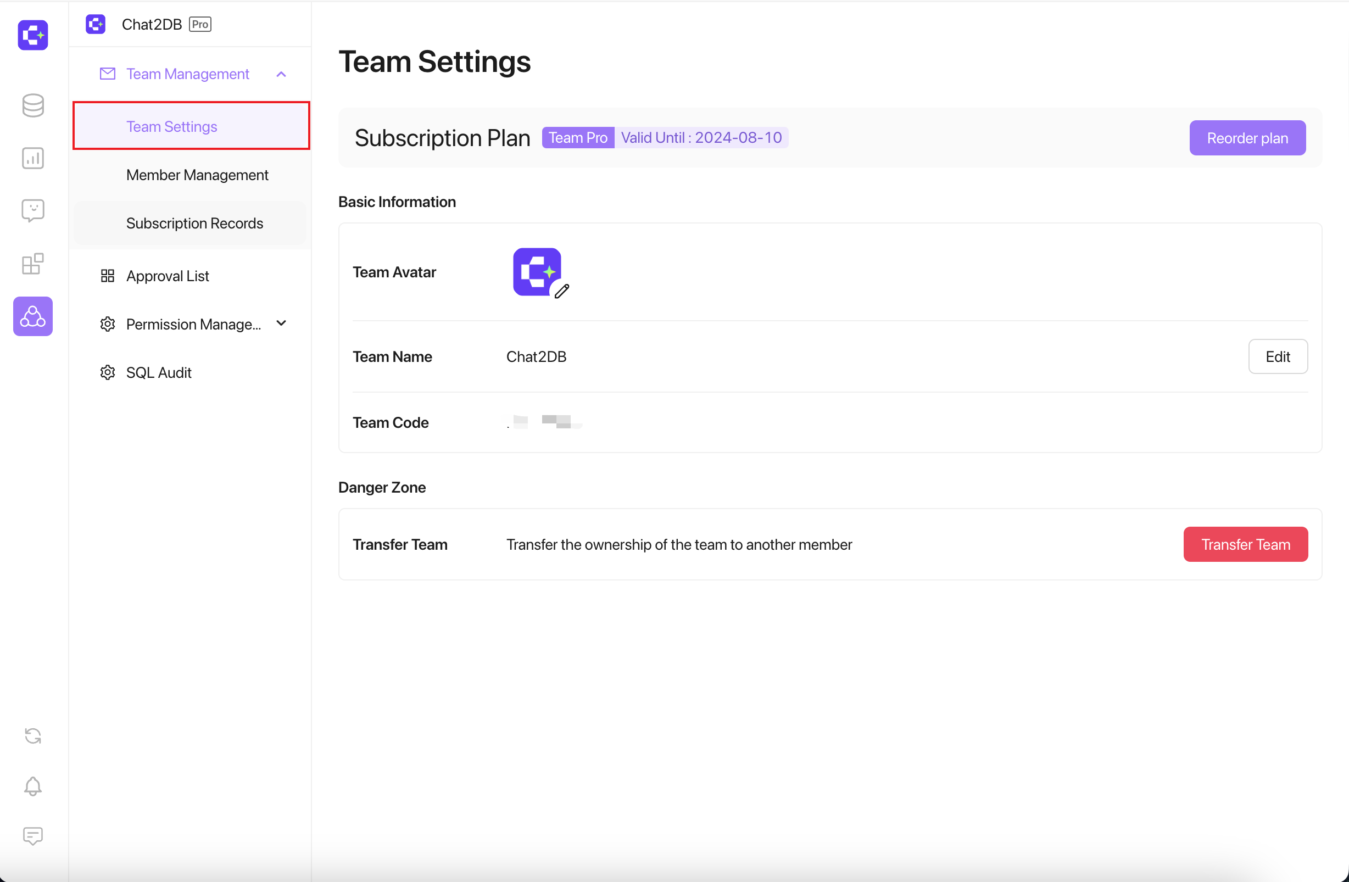Click the Chat2DB logo in the left rail
The image size is (1349, 882).
point(33,35)
